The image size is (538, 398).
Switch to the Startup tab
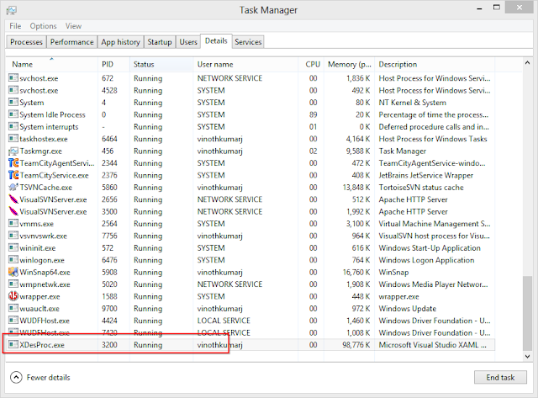click(160, 42)
